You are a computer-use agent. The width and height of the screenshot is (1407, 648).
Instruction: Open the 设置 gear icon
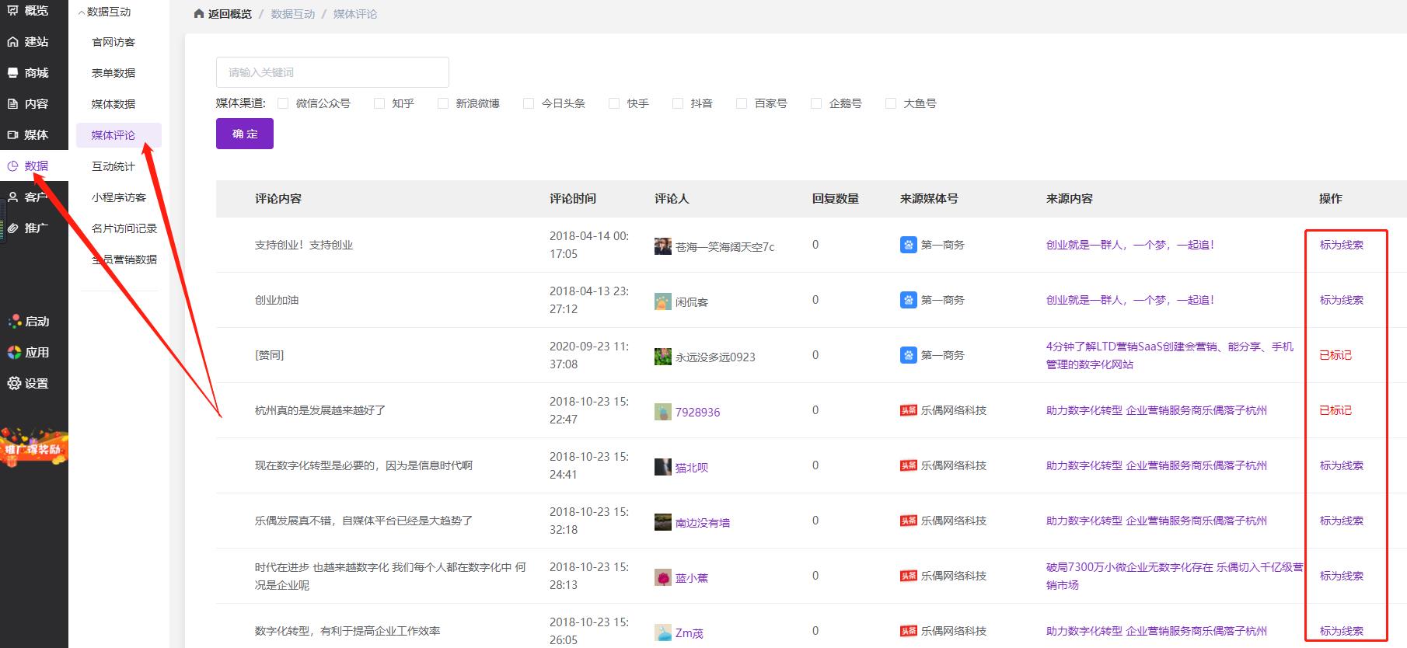click(14, 384)
